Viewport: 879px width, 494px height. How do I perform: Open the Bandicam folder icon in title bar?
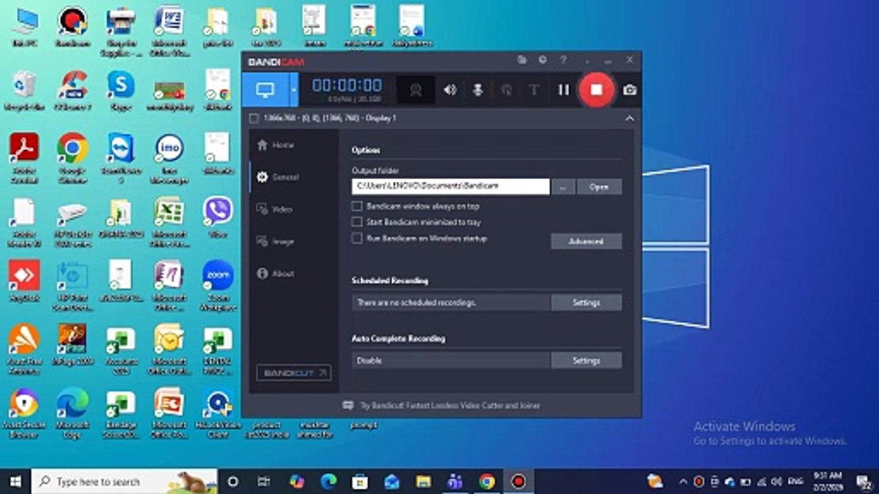pyautogui.click(x=522, y=60)
